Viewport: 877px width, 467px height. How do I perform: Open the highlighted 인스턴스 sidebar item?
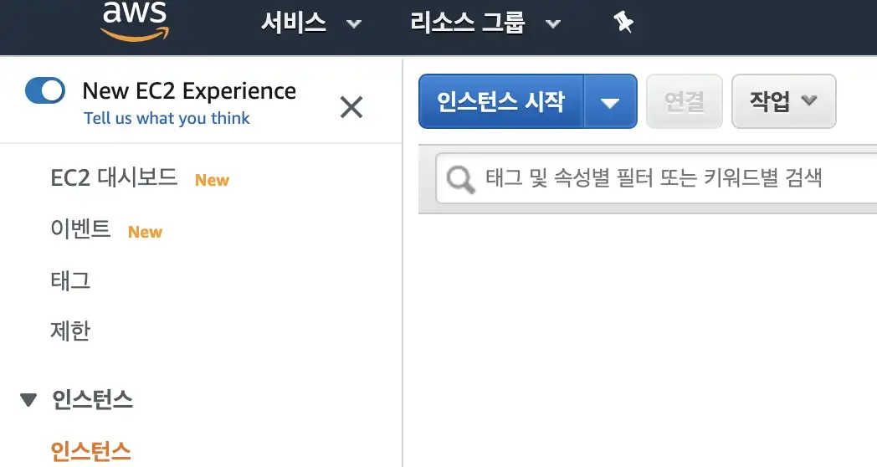[x=90, y=451]
